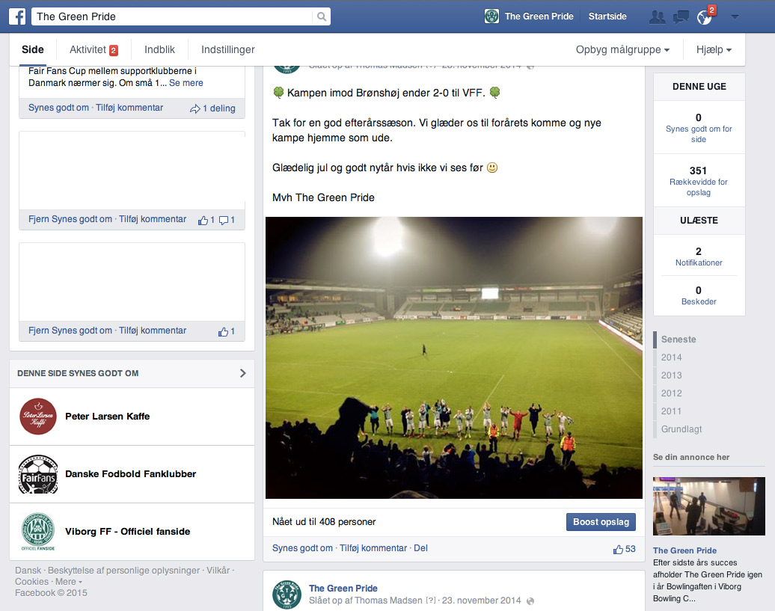Open the stadium photo in the post
775x611 pixels.
coord(453,357)
